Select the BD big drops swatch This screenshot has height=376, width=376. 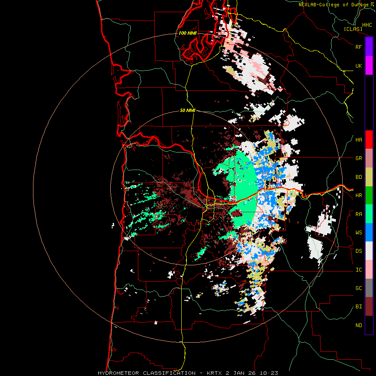point(369,177)
